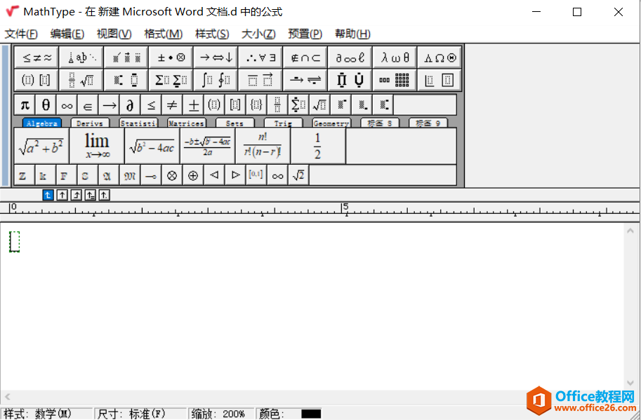Select the center tab stop button
The height and width of the screenshot is (420, 641).
point(62,195)
